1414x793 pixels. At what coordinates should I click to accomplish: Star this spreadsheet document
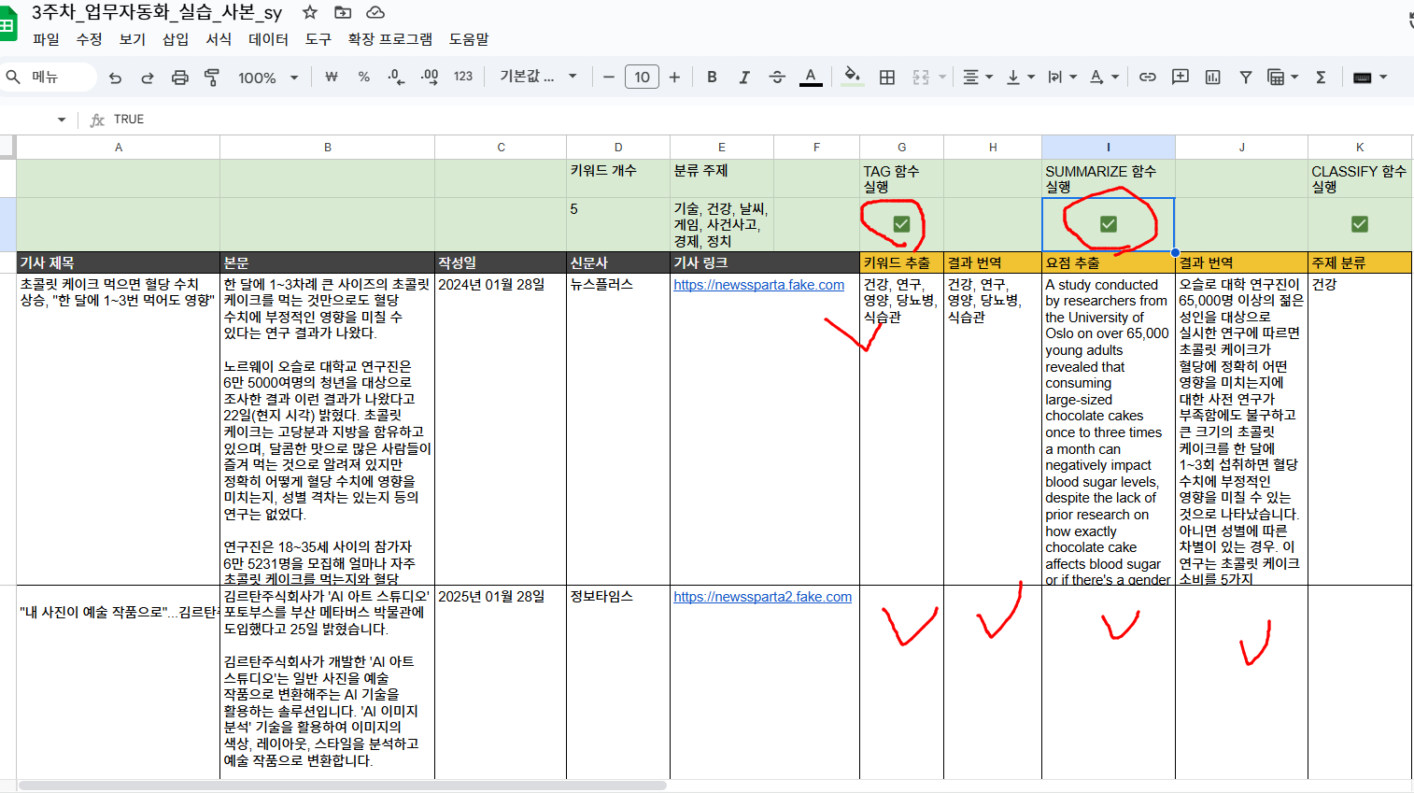pos(310,12)
